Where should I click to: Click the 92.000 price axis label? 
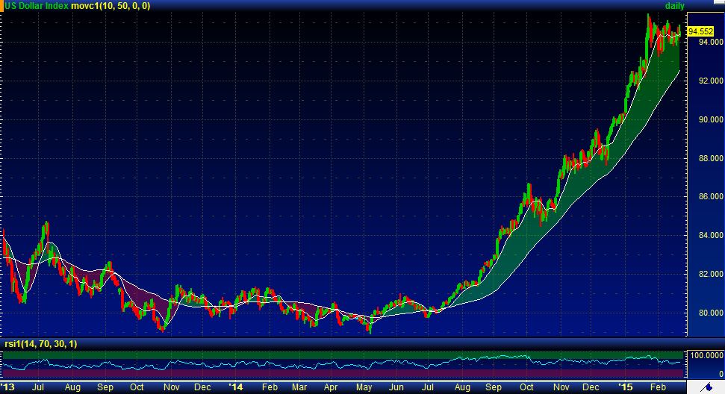click(706, 81)
